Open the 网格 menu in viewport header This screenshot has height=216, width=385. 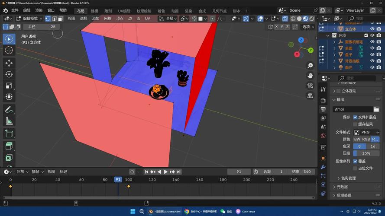click(x=107, y=19)
